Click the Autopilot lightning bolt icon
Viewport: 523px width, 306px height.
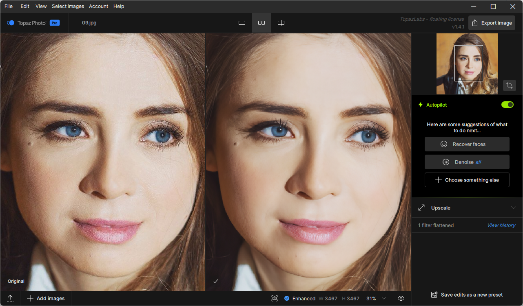pos(421,105)
